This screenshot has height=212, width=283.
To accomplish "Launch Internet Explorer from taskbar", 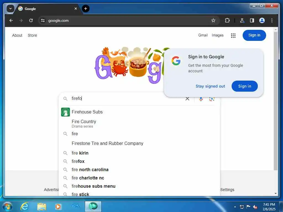I will click(25, 206).
